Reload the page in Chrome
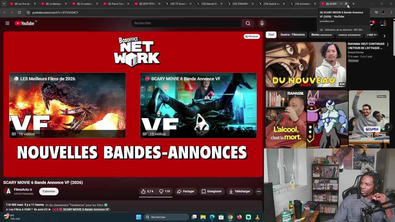 19,12
